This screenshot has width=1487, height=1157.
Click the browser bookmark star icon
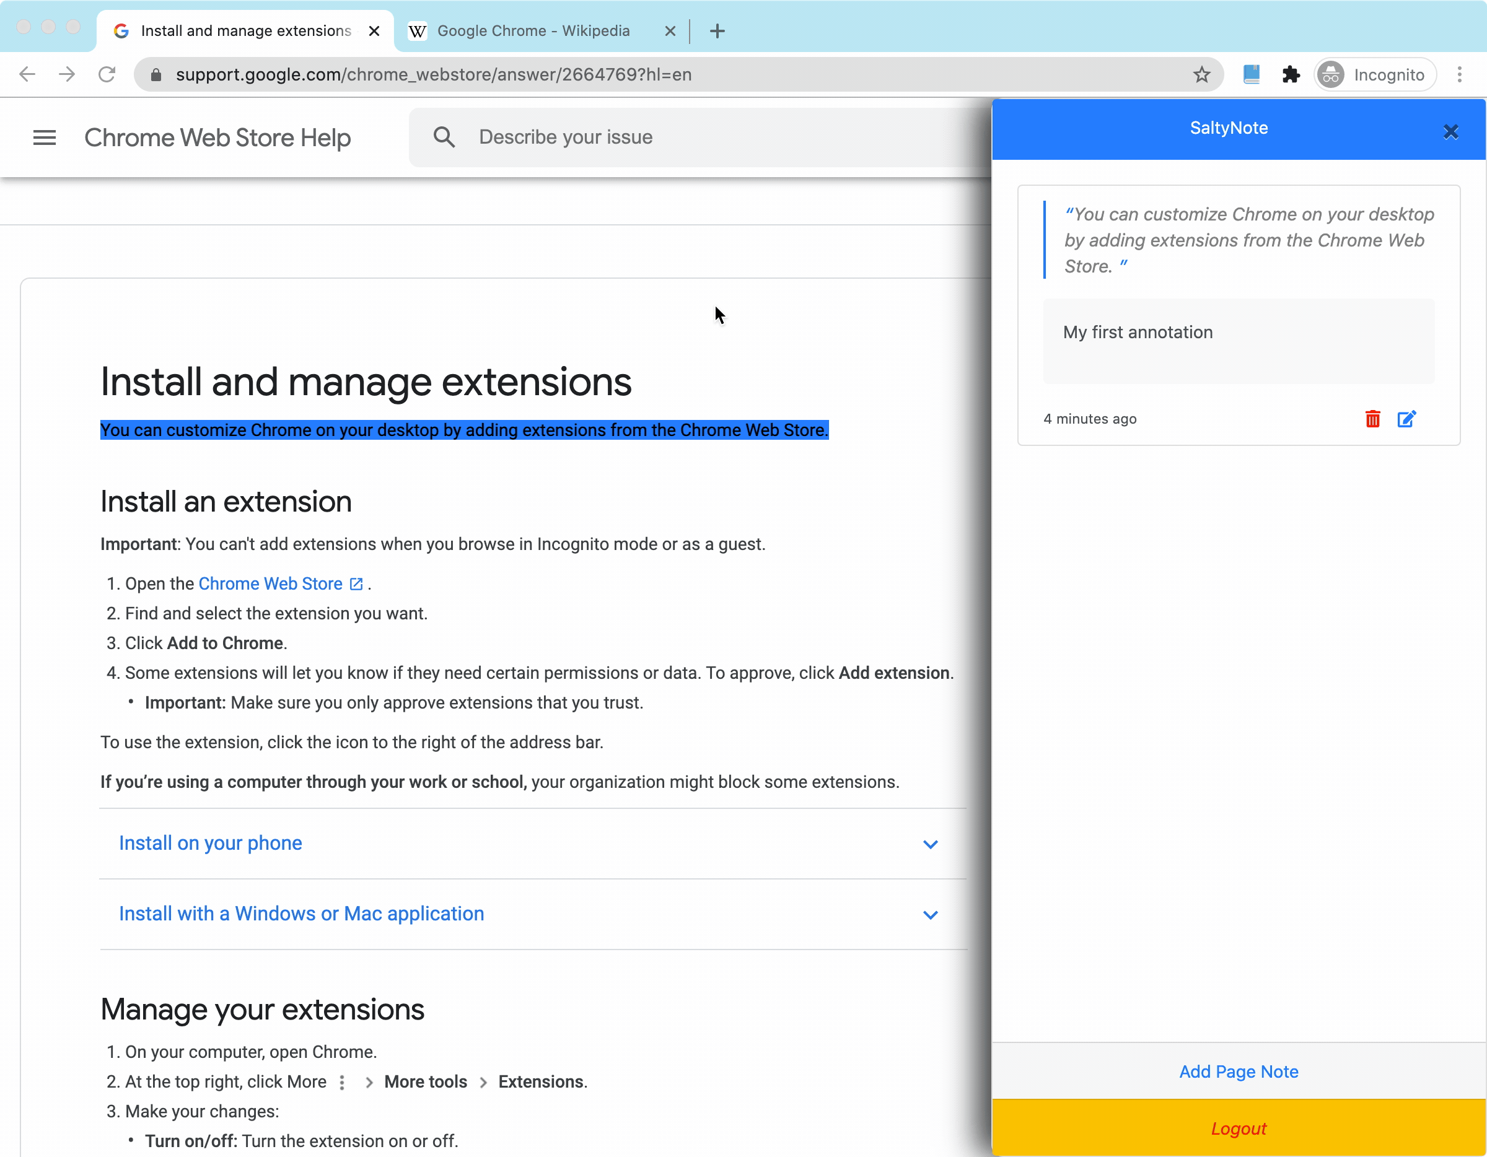click(x=1202, y=74)
